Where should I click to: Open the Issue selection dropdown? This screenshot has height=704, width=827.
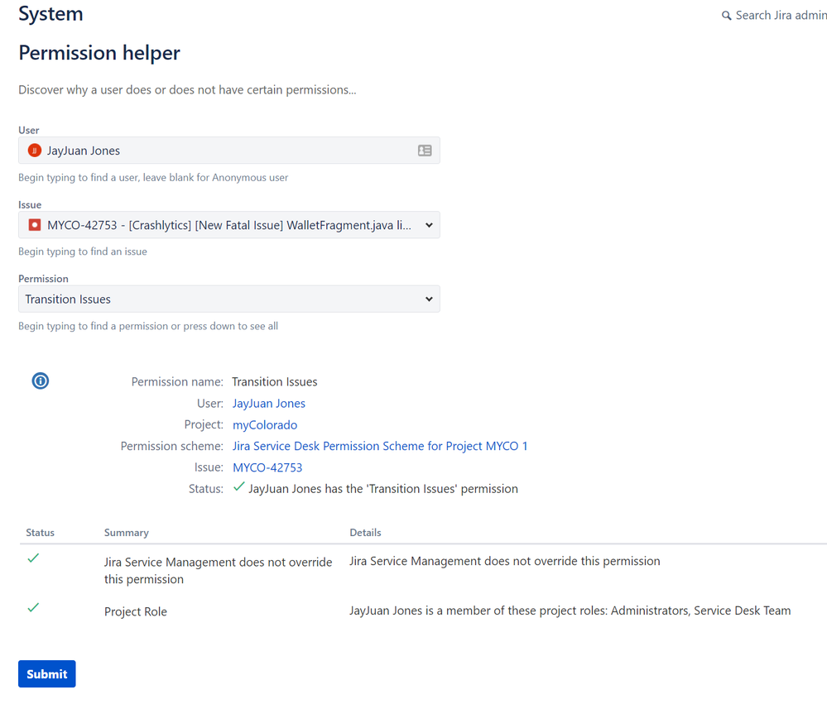pyautogui.click(x=228, y=224)
